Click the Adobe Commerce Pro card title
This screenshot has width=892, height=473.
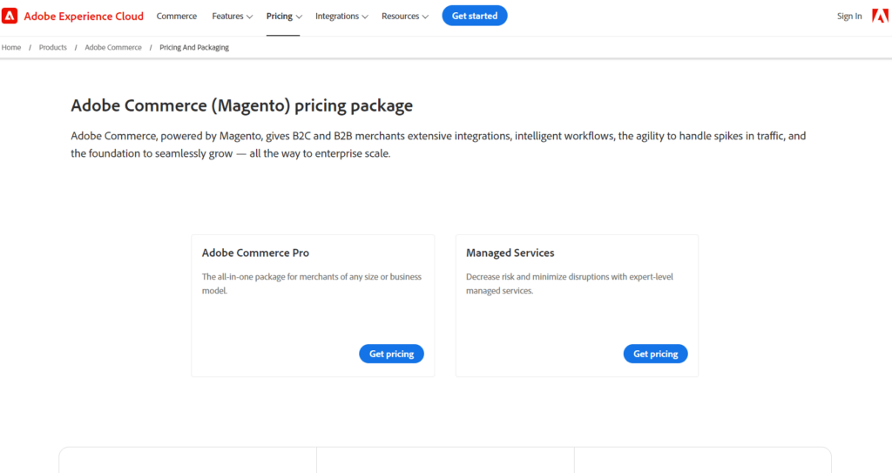[x=255, y=253]
